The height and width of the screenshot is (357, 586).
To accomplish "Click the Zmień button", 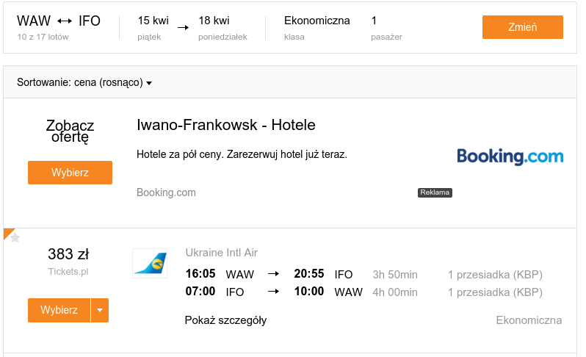I will (522, 27).
